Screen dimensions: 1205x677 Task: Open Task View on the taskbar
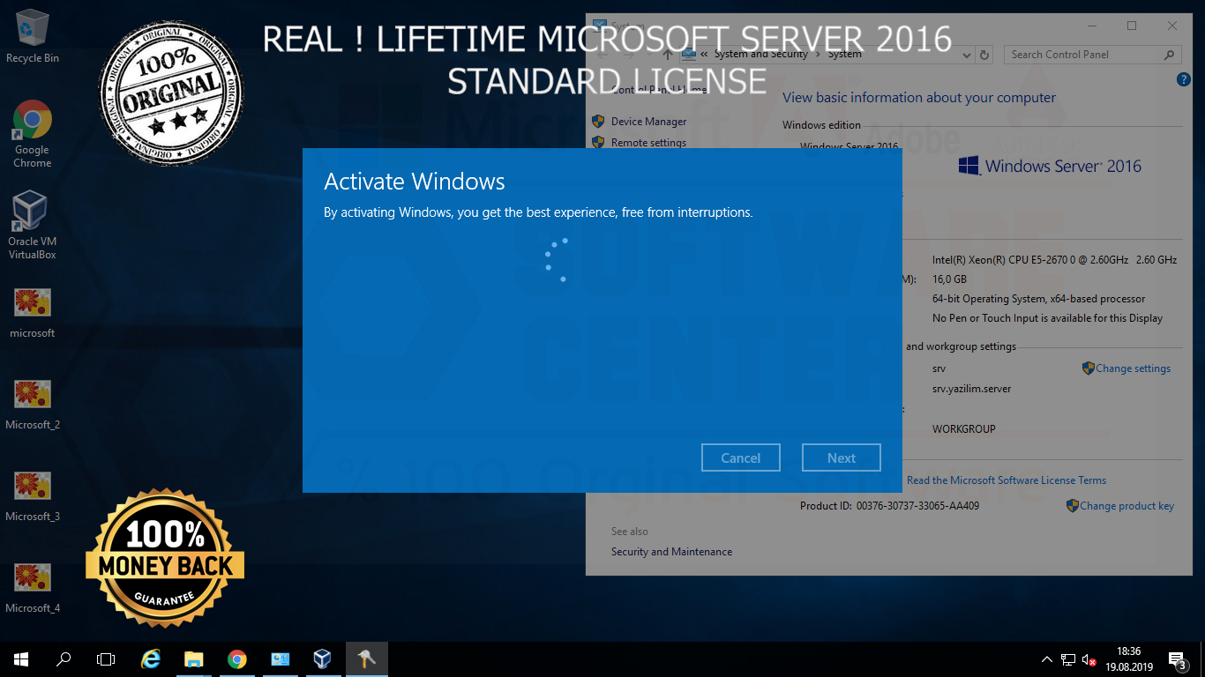tap(106, 658)
